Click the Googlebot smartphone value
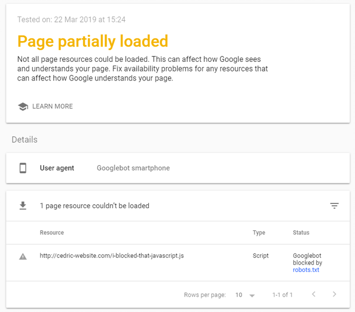355x312 pixels. click(x=133, y=168)
